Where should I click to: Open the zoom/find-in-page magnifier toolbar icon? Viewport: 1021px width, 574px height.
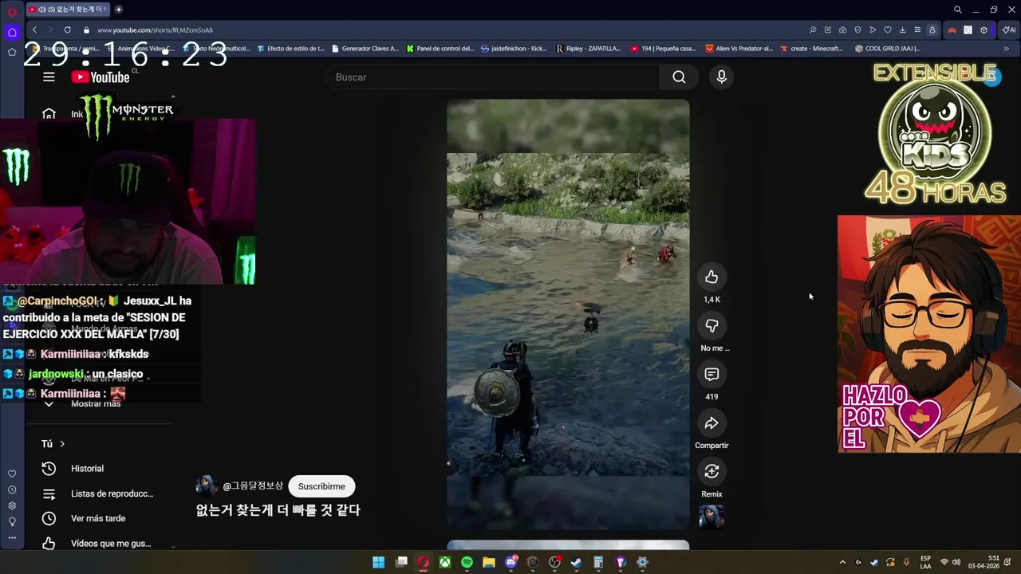click(813, 29)
